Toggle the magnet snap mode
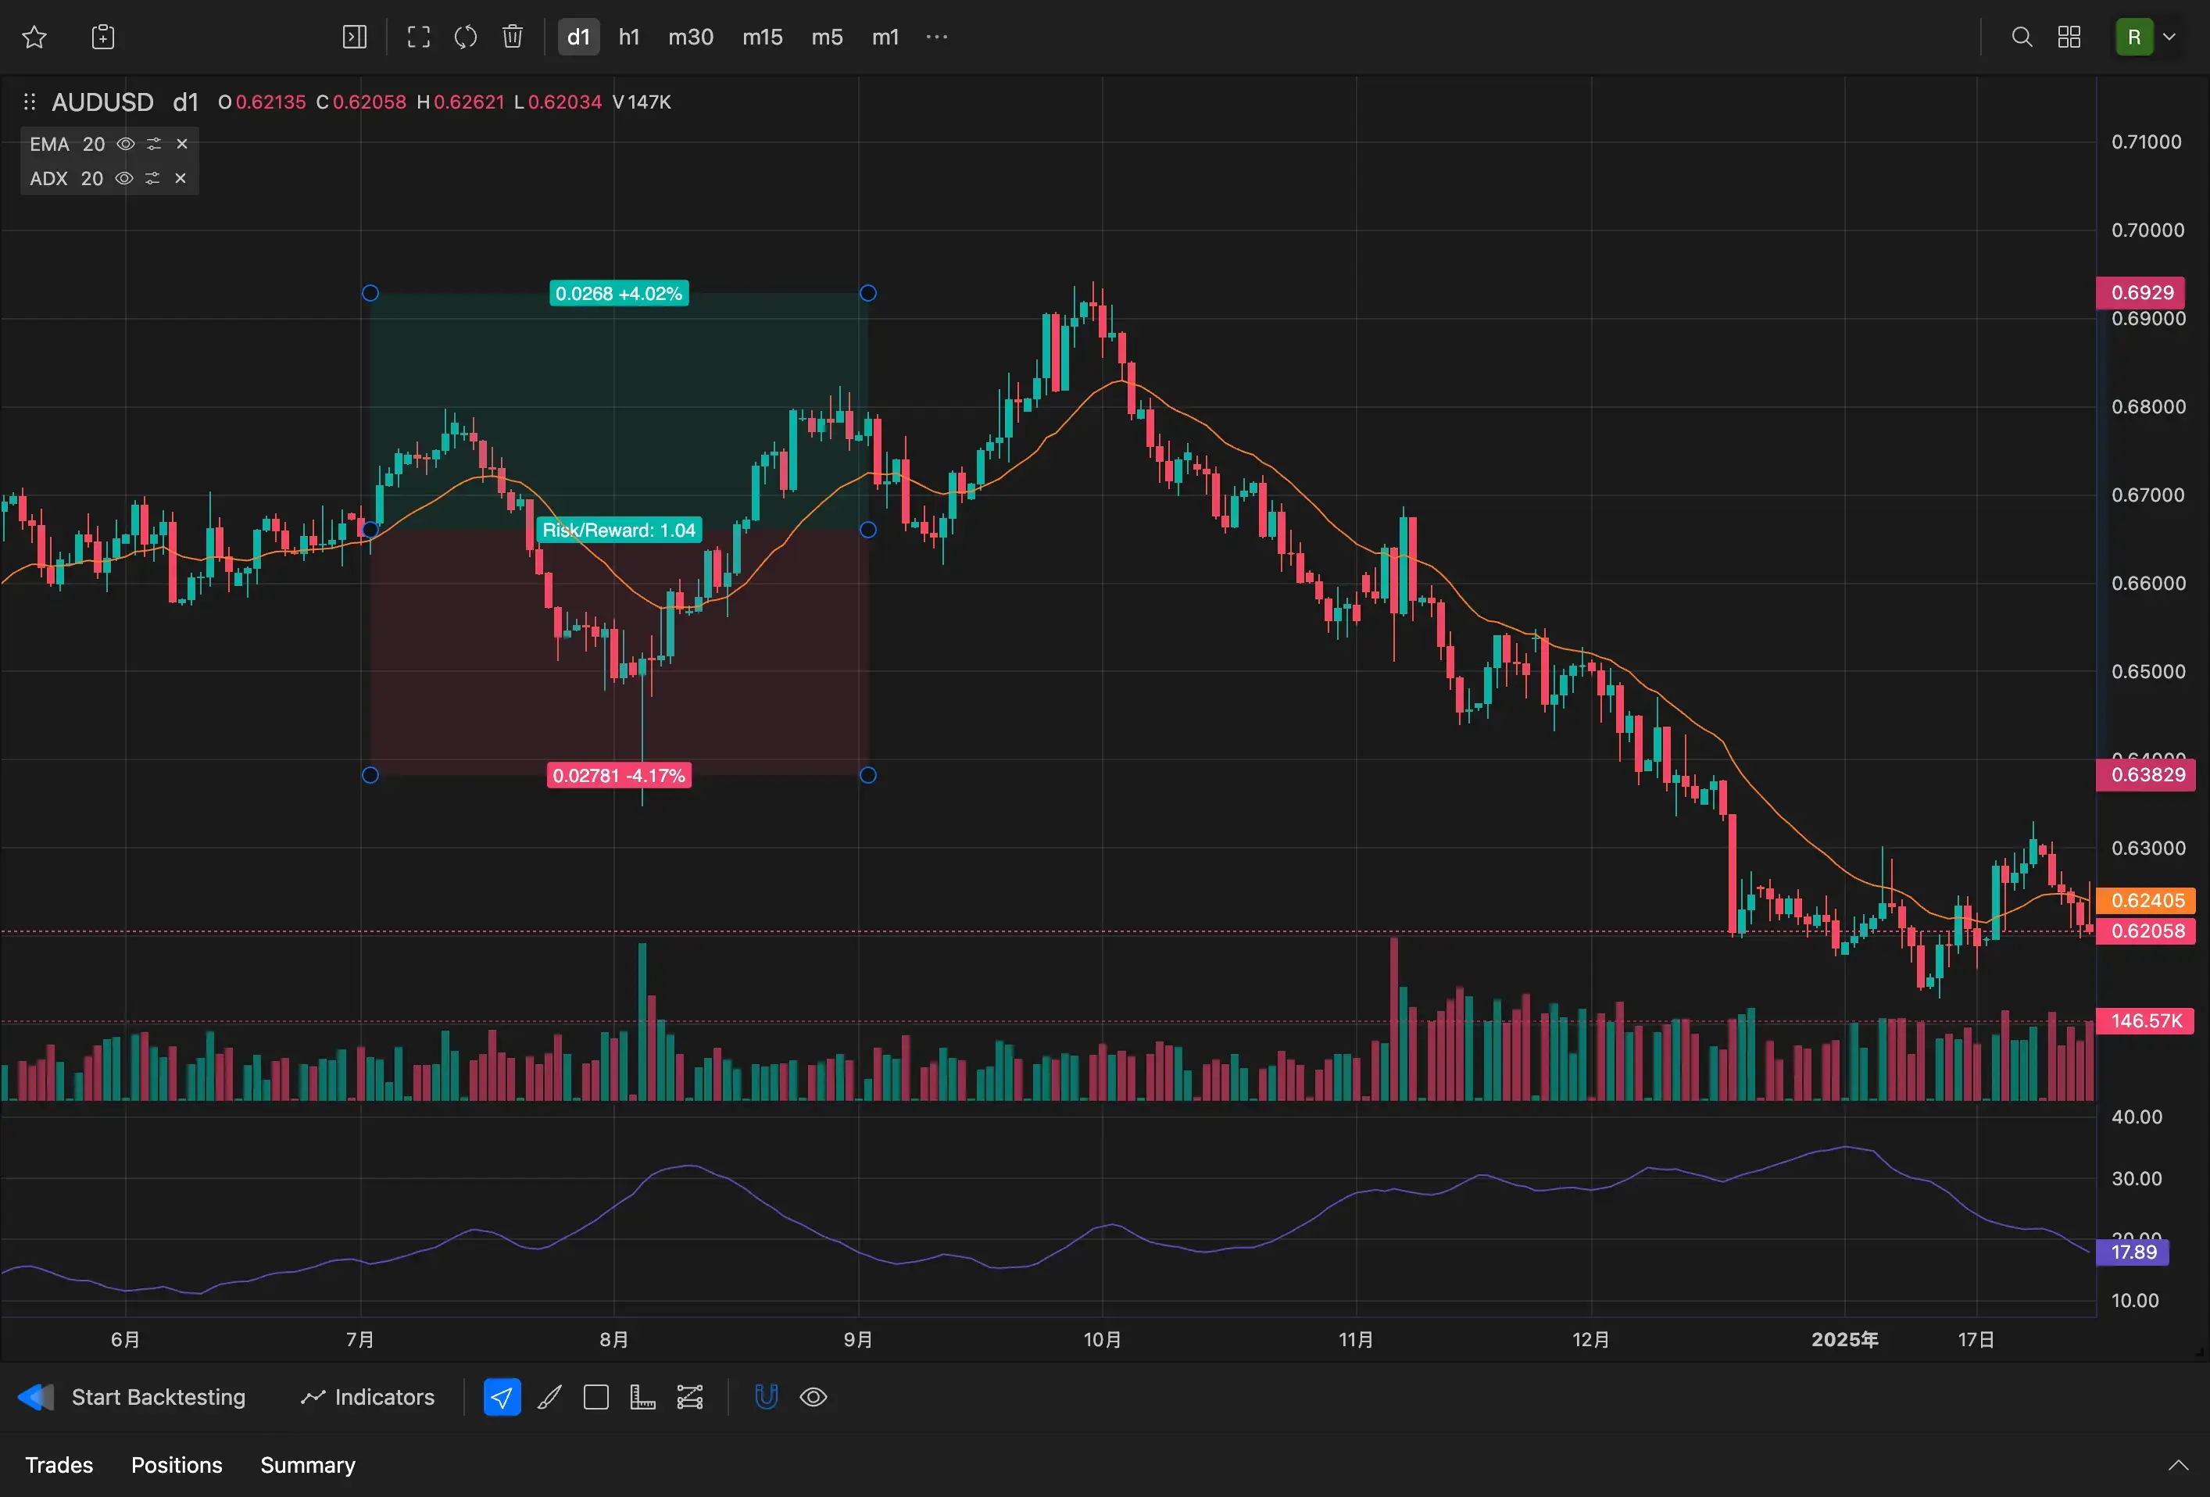Screen dimensions: 2210x1497 766,1397
